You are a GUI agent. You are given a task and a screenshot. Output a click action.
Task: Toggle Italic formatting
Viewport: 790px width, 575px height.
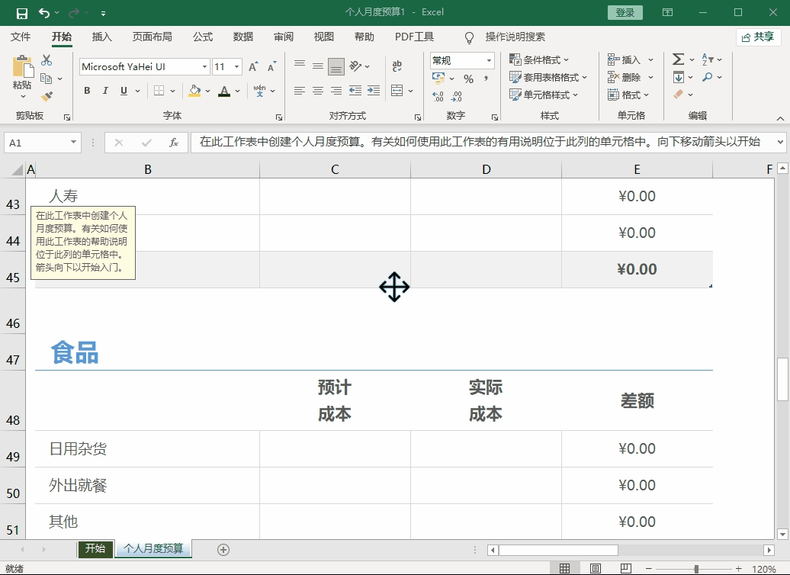[x=105, y=91]
